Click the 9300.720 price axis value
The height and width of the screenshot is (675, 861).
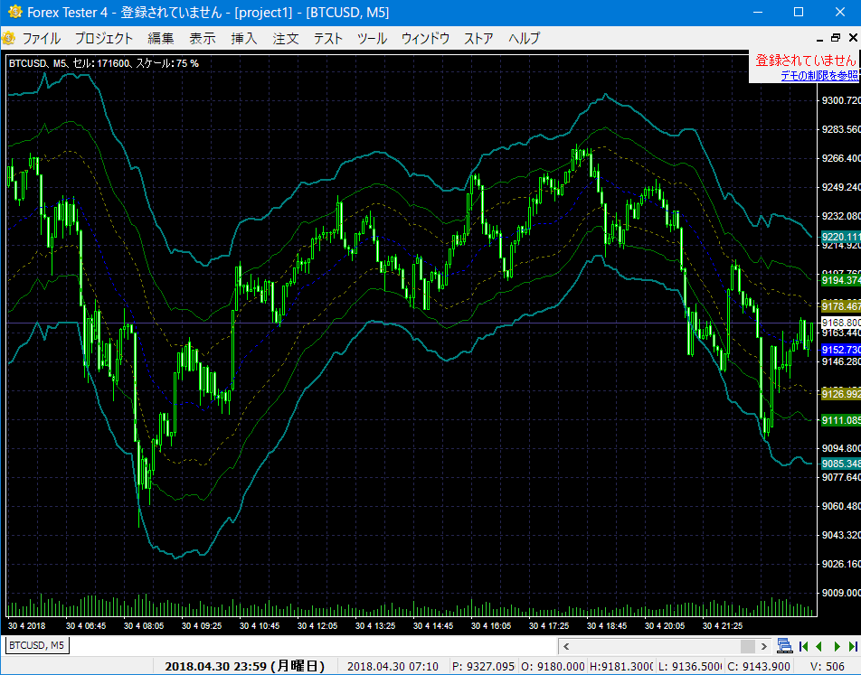tap(841, 100)
